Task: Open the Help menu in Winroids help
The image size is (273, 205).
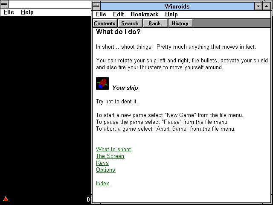Action: click(x=171, y=14)
